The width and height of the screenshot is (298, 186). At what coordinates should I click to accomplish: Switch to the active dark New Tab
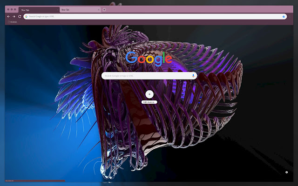click(39, 10)
